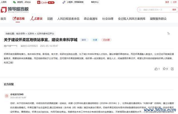This screenshot has height=114, width=178.
Task: Open the 话题 navigation tab
Action: click(x=50, y=19)
